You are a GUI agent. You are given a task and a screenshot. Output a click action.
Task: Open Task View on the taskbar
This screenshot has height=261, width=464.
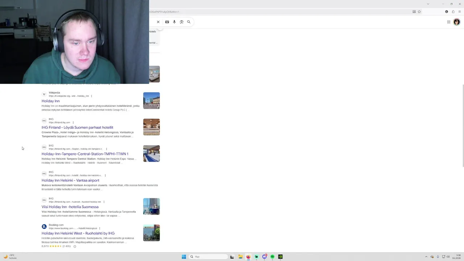232,257
